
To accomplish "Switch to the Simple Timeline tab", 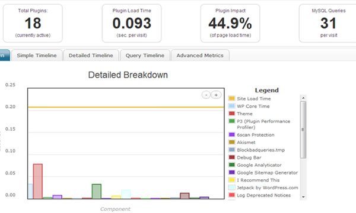I will click(37, 55).
